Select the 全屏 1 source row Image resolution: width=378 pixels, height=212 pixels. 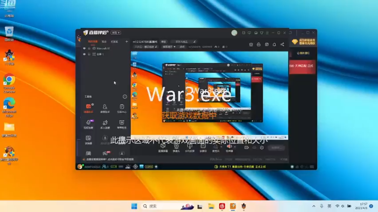(x=105, y=54)
